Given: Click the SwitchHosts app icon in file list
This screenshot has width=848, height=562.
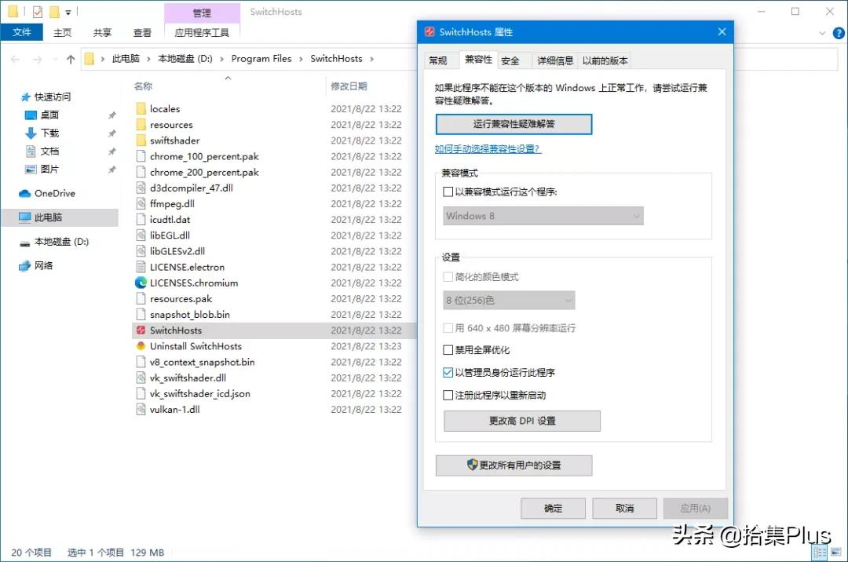Looking at the screenshot, I should pyautogui.click(x=141, y=330).
